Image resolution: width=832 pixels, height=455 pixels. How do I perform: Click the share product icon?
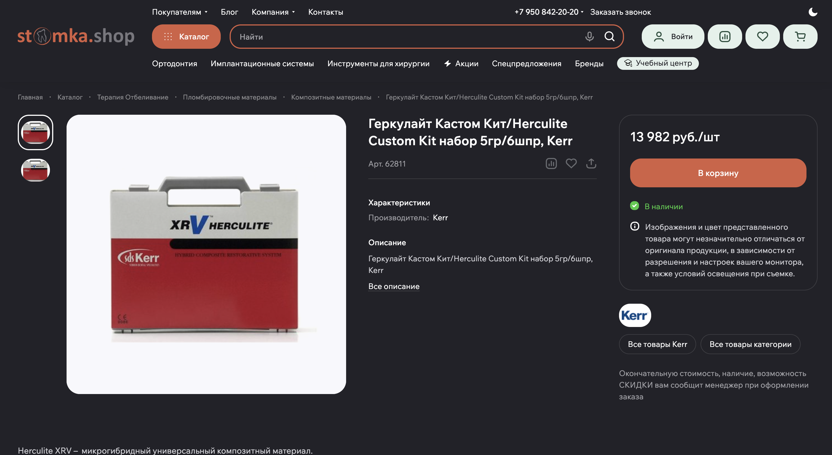(591, 163)
